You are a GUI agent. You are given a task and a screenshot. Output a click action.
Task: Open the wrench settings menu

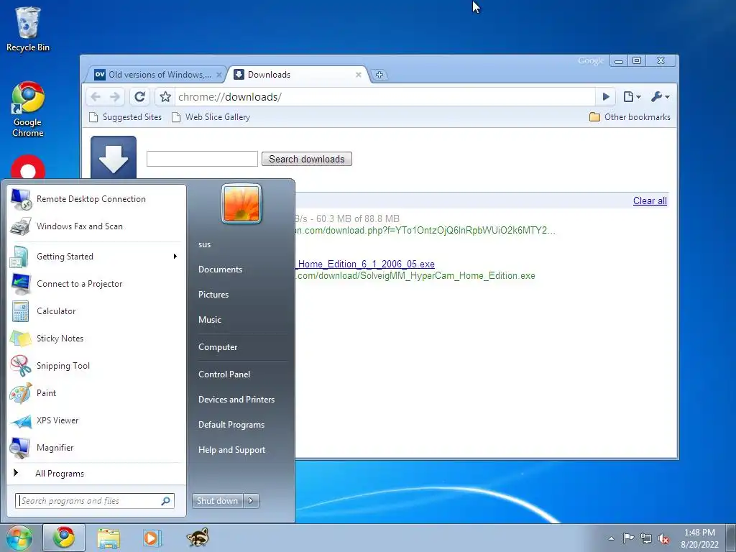tap(660, 97)
